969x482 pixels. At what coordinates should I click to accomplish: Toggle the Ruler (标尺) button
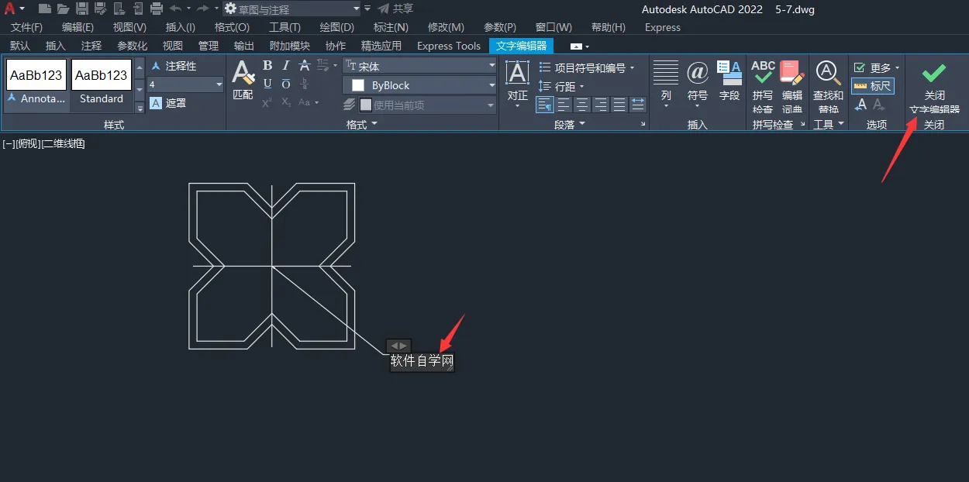[873, 86]
